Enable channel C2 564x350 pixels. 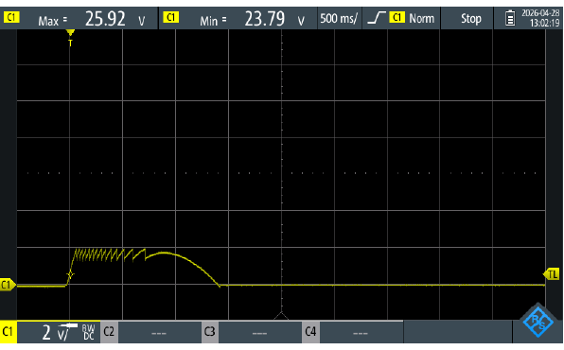pos(109,331)
